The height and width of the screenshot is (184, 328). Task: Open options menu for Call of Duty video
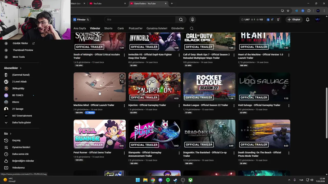(234, 55)
